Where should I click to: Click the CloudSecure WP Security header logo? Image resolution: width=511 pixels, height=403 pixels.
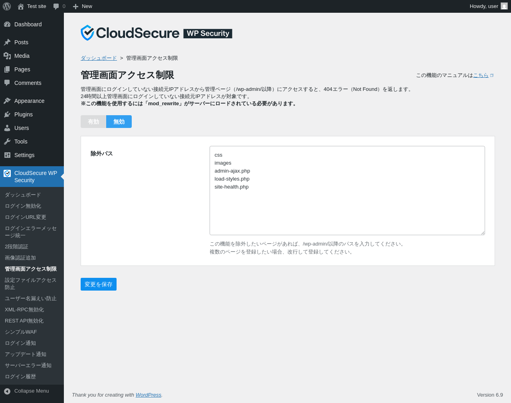tap(156, 33)
